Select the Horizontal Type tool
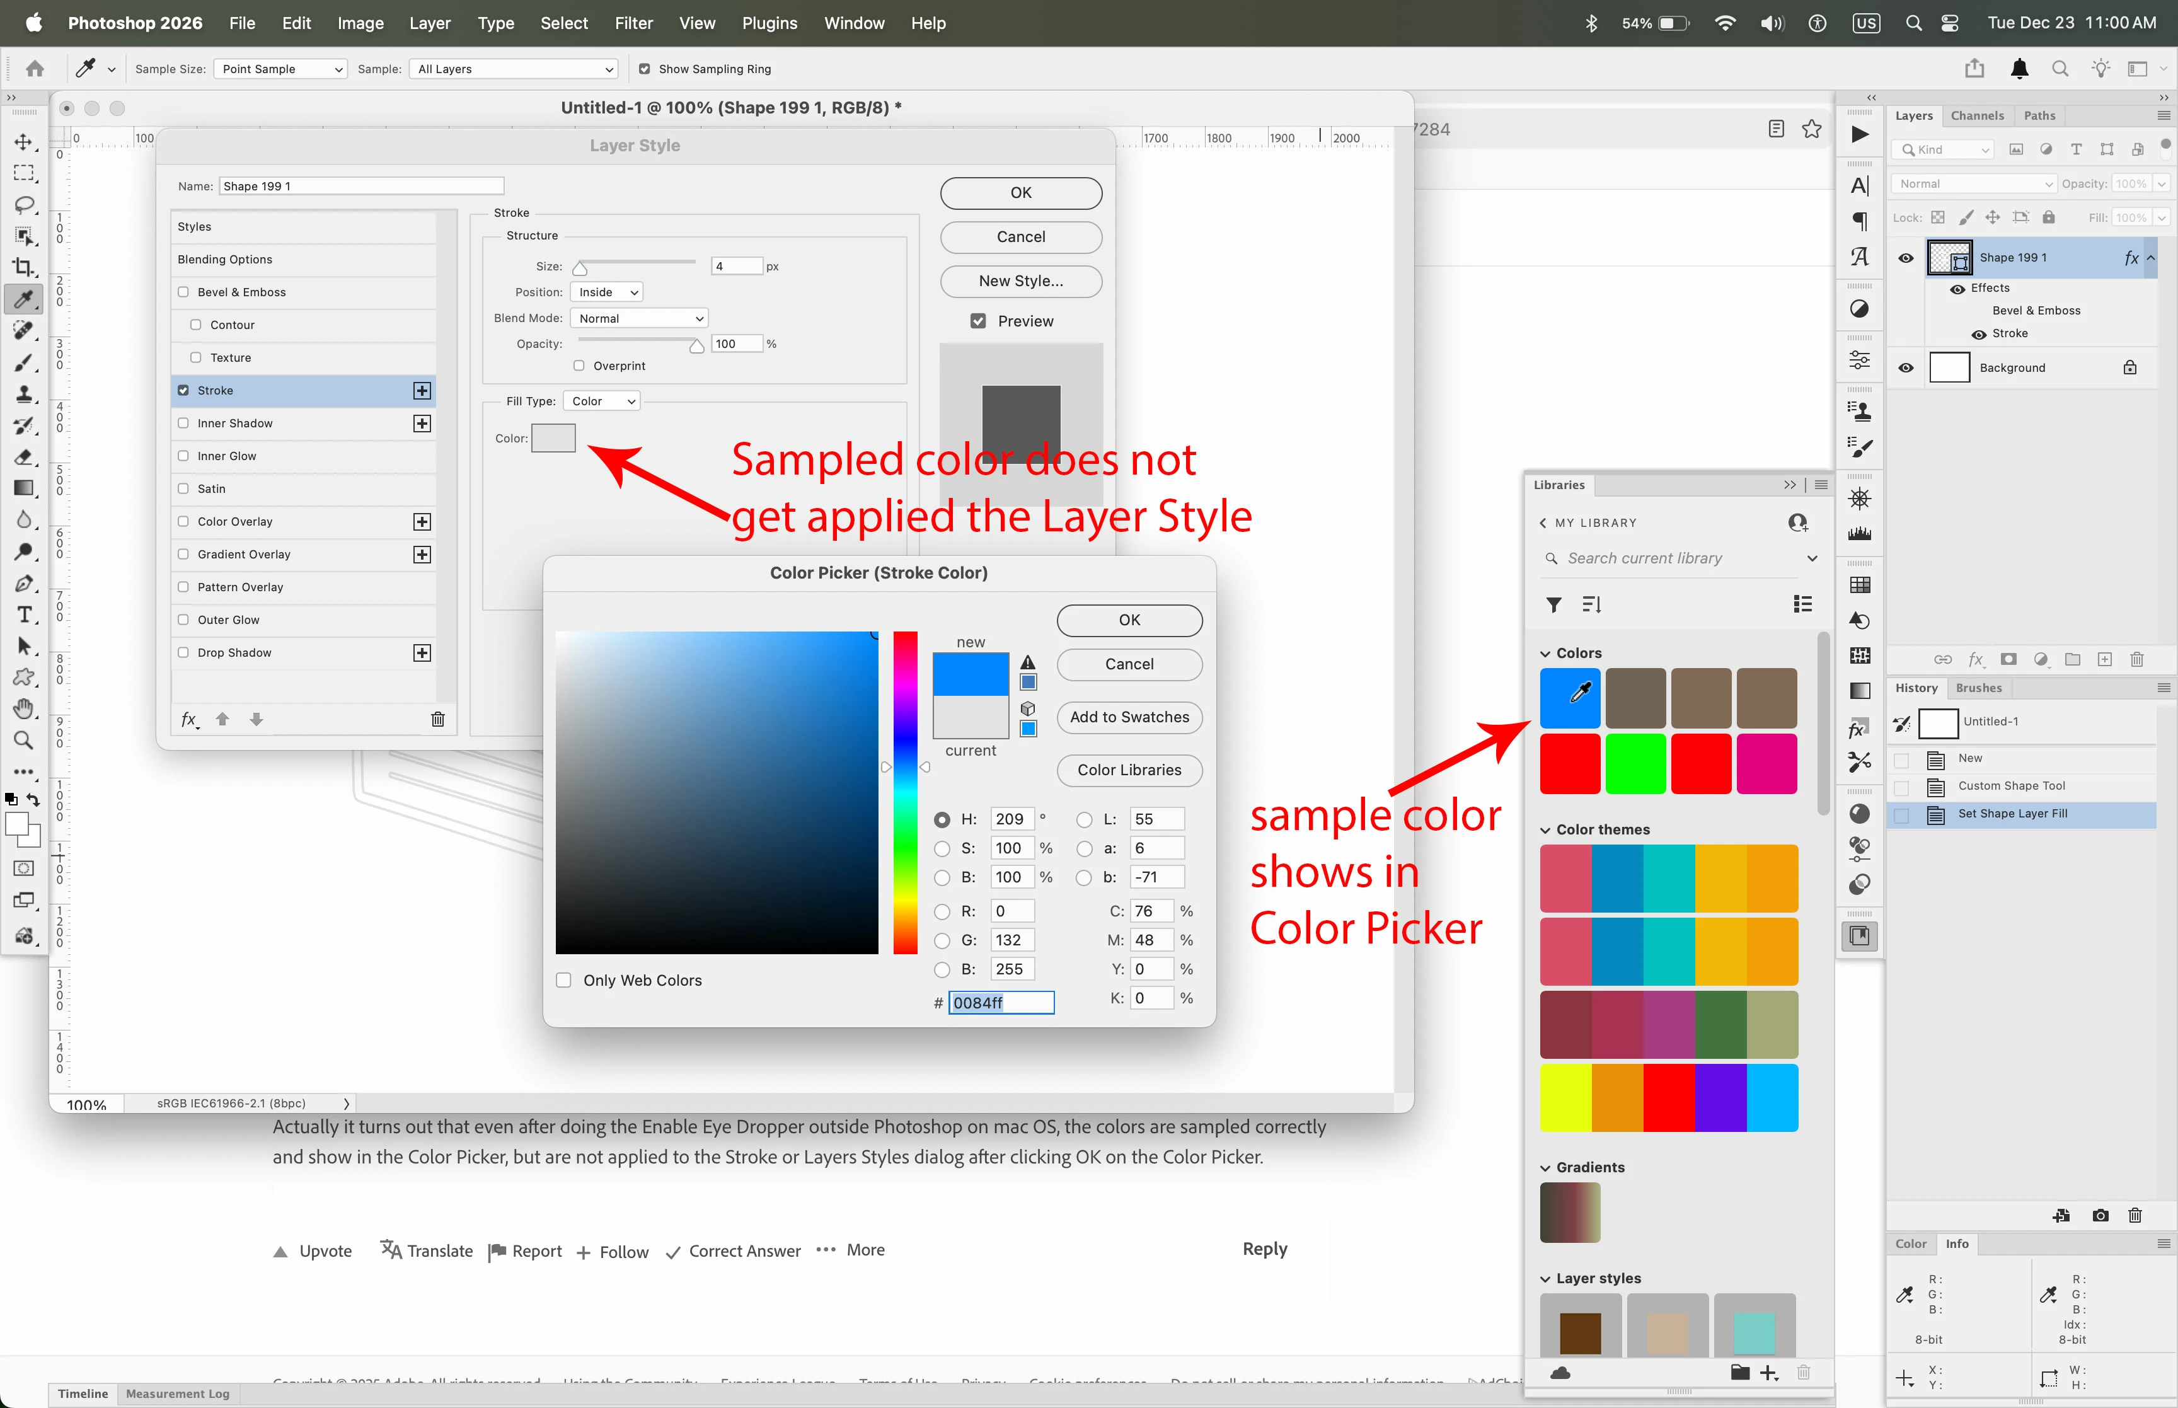 (24, 615)
